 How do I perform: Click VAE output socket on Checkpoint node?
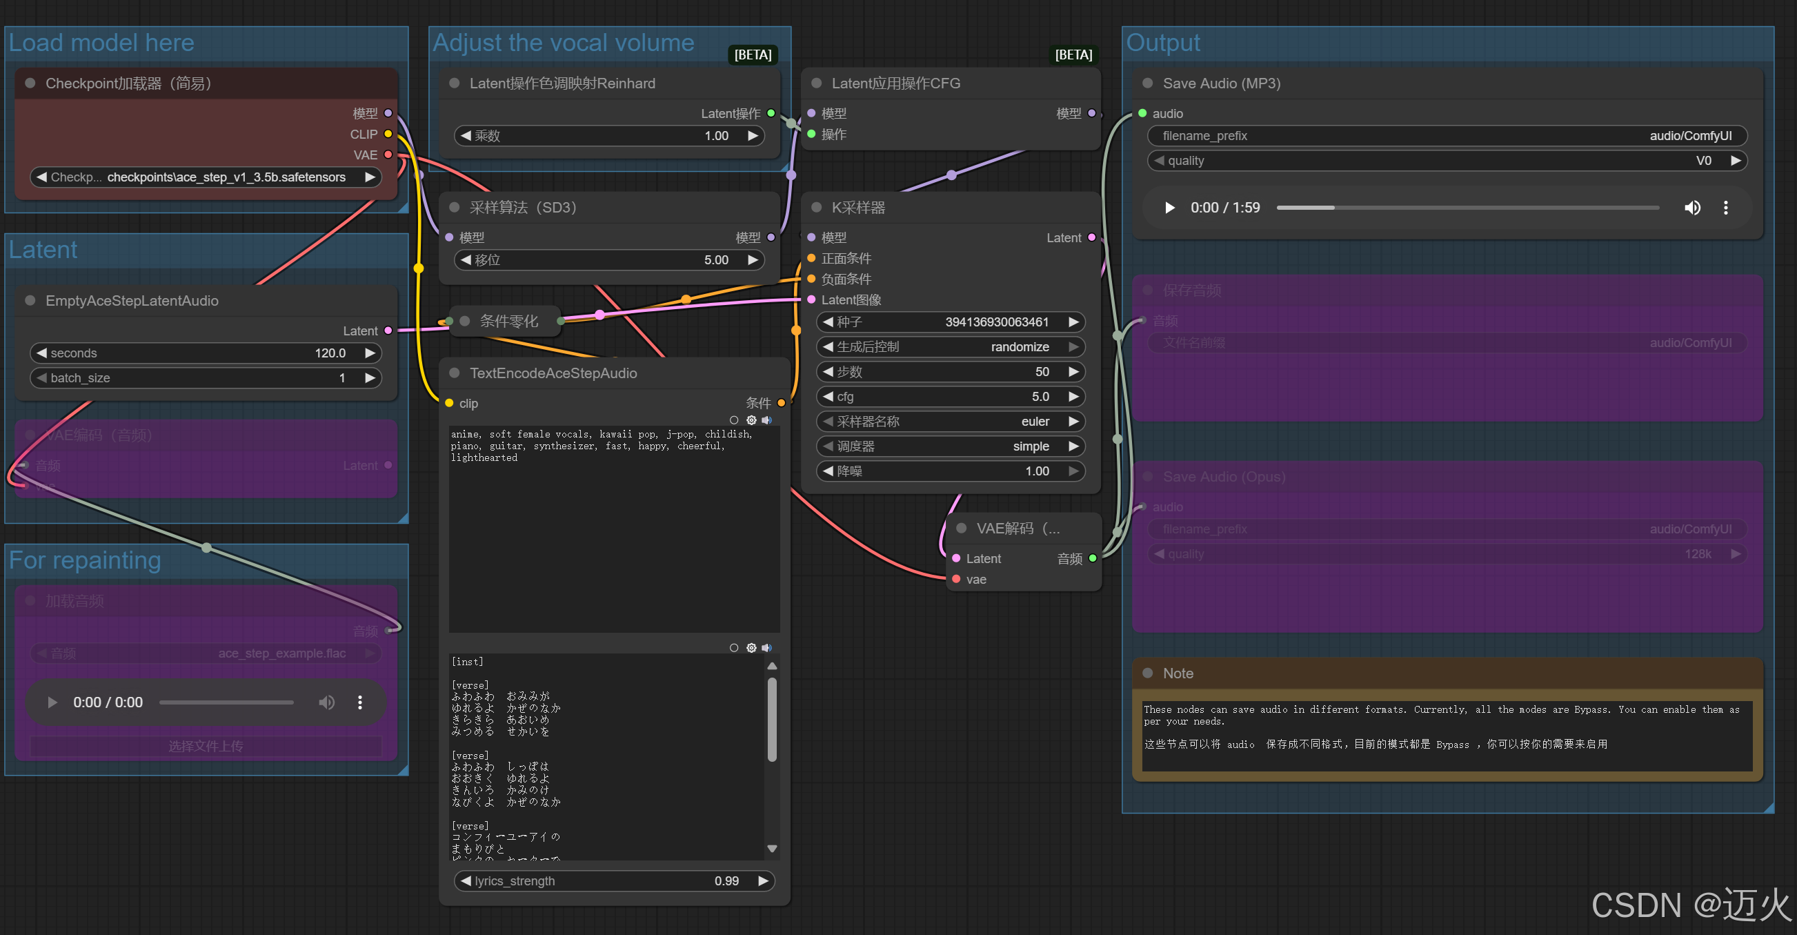click(388, 155)
